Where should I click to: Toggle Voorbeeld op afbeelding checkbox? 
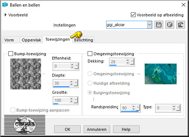pyautogui.click(x=133, y=15)
